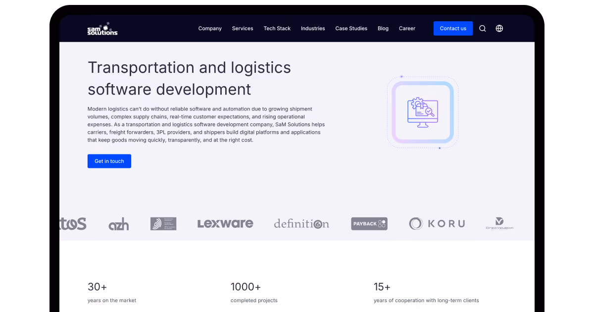This screenshot has height=312, width=594.
Task: Click the '30+' statistic
Action: (x=98, y=287)
